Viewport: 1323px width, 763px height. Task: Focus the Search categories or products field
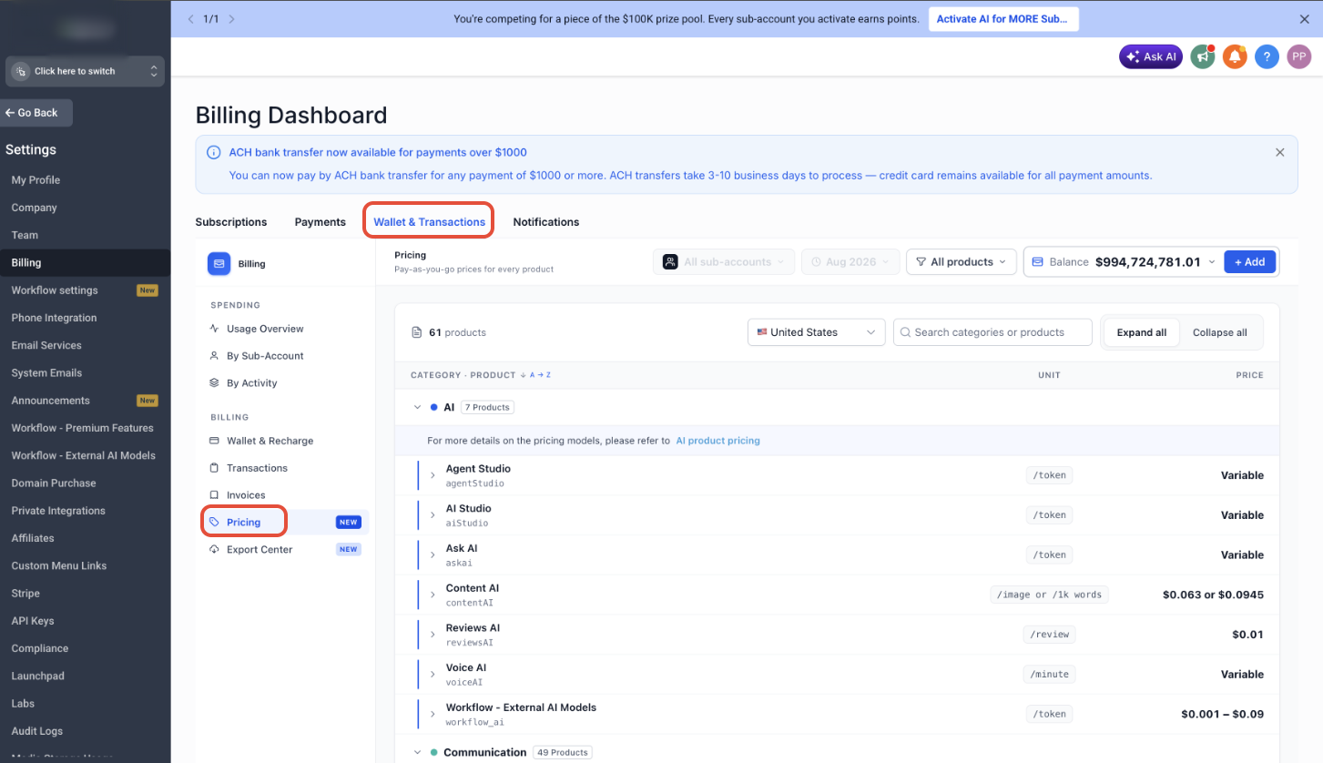992,332
